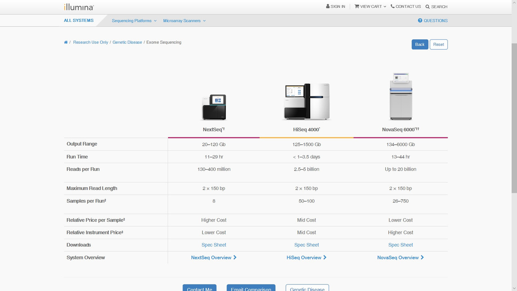Screen dimensions: 517x291
Task: Click the System Overview row label
Action: tap(86, 257)
